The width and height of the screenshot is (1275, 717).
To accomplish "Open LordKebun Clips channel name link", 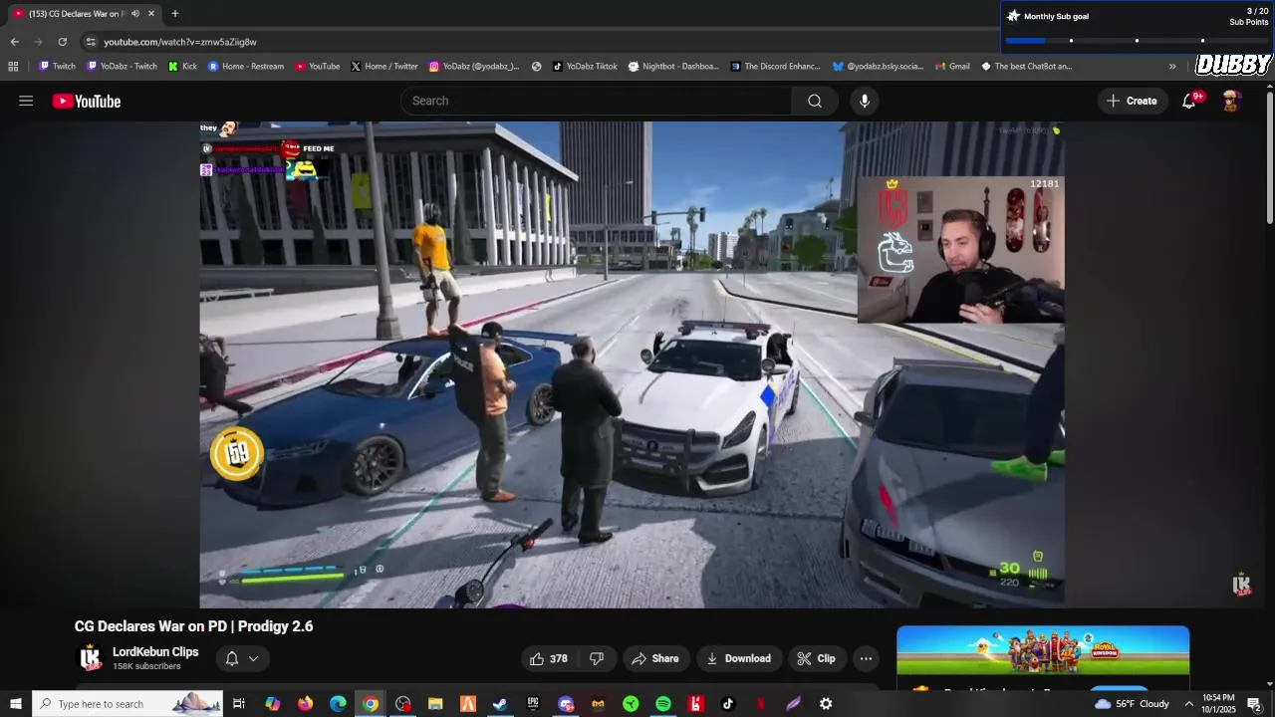I will coord(155,652).
